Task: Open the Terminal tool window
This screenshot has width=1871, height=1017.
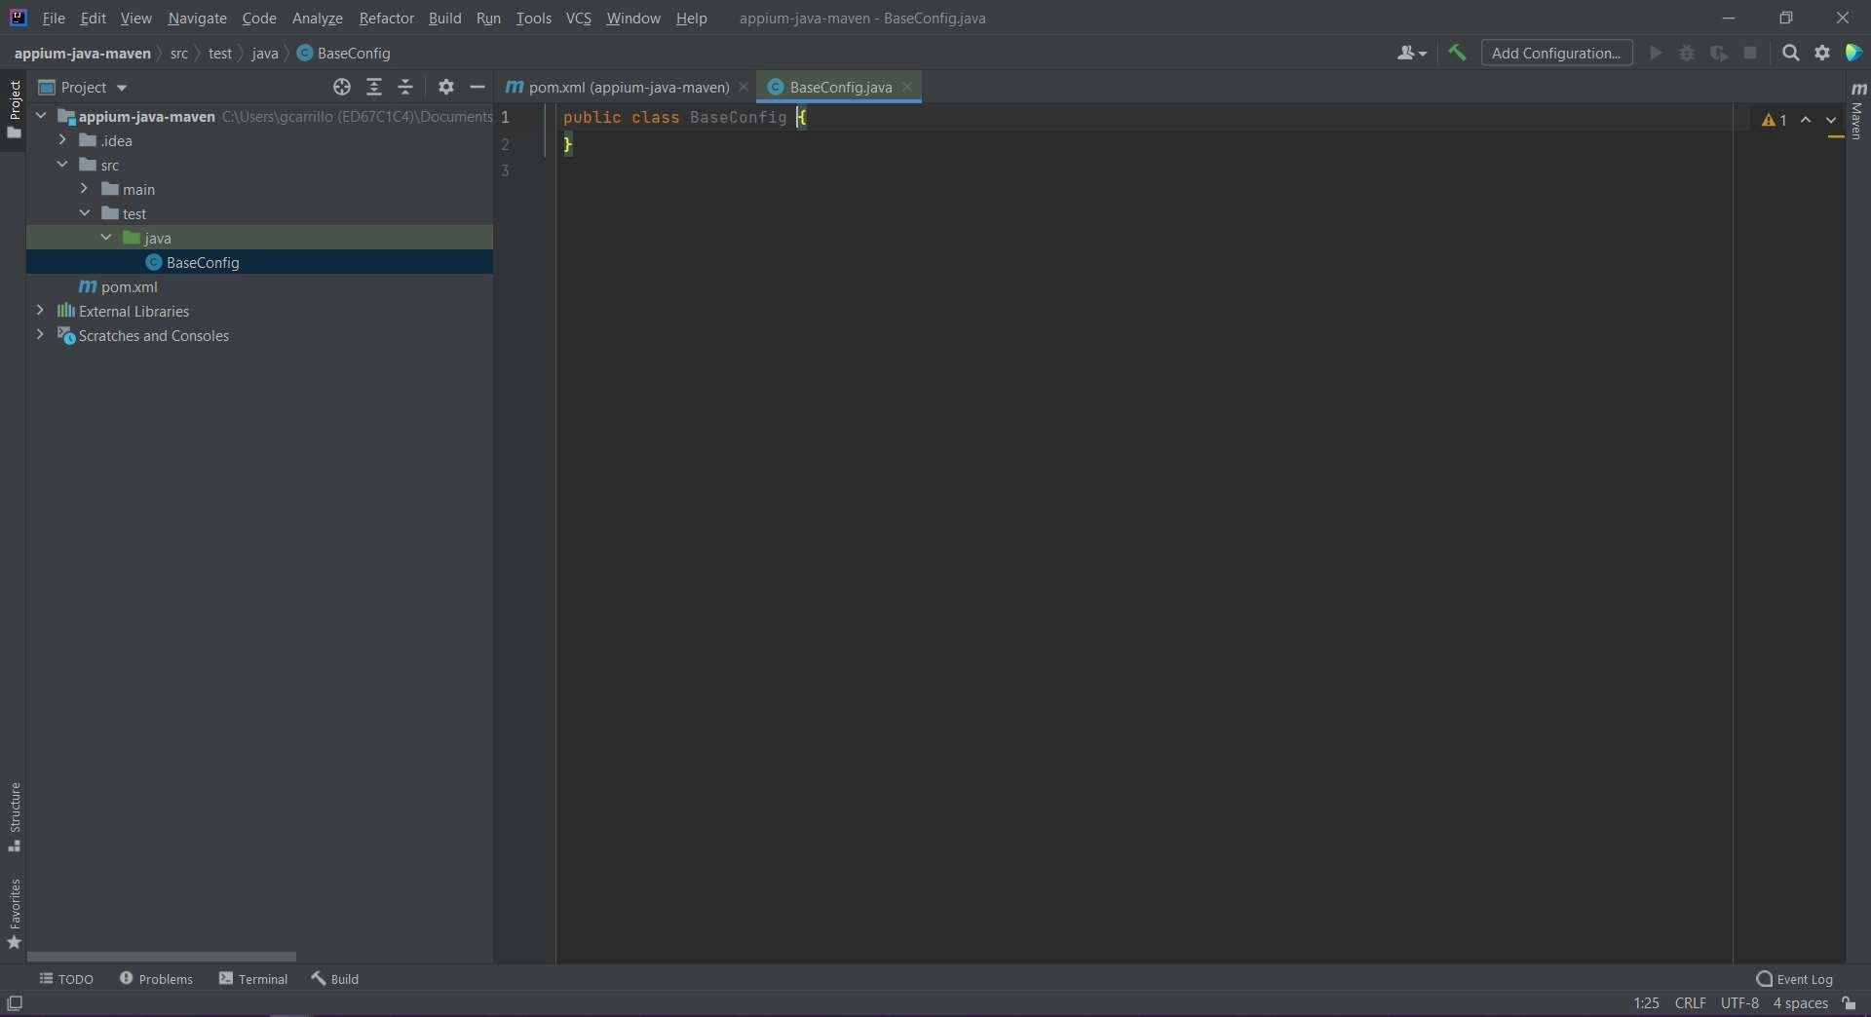Action: point(252,979)
